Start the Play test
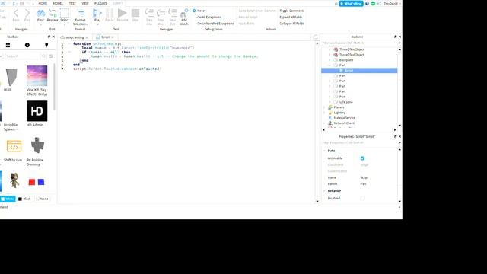This screenshot has width=487, height=274. [x=97, y=13]
